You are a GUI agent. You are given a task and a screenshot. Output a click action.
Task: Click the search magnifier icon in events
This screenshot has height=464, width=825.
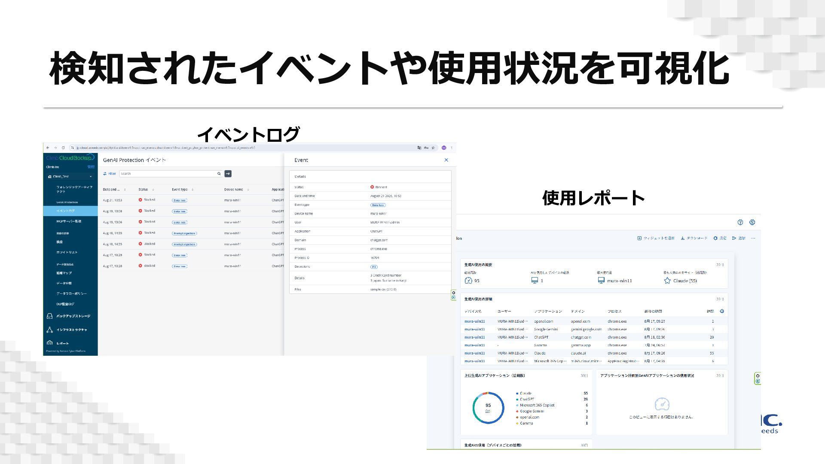219,174
